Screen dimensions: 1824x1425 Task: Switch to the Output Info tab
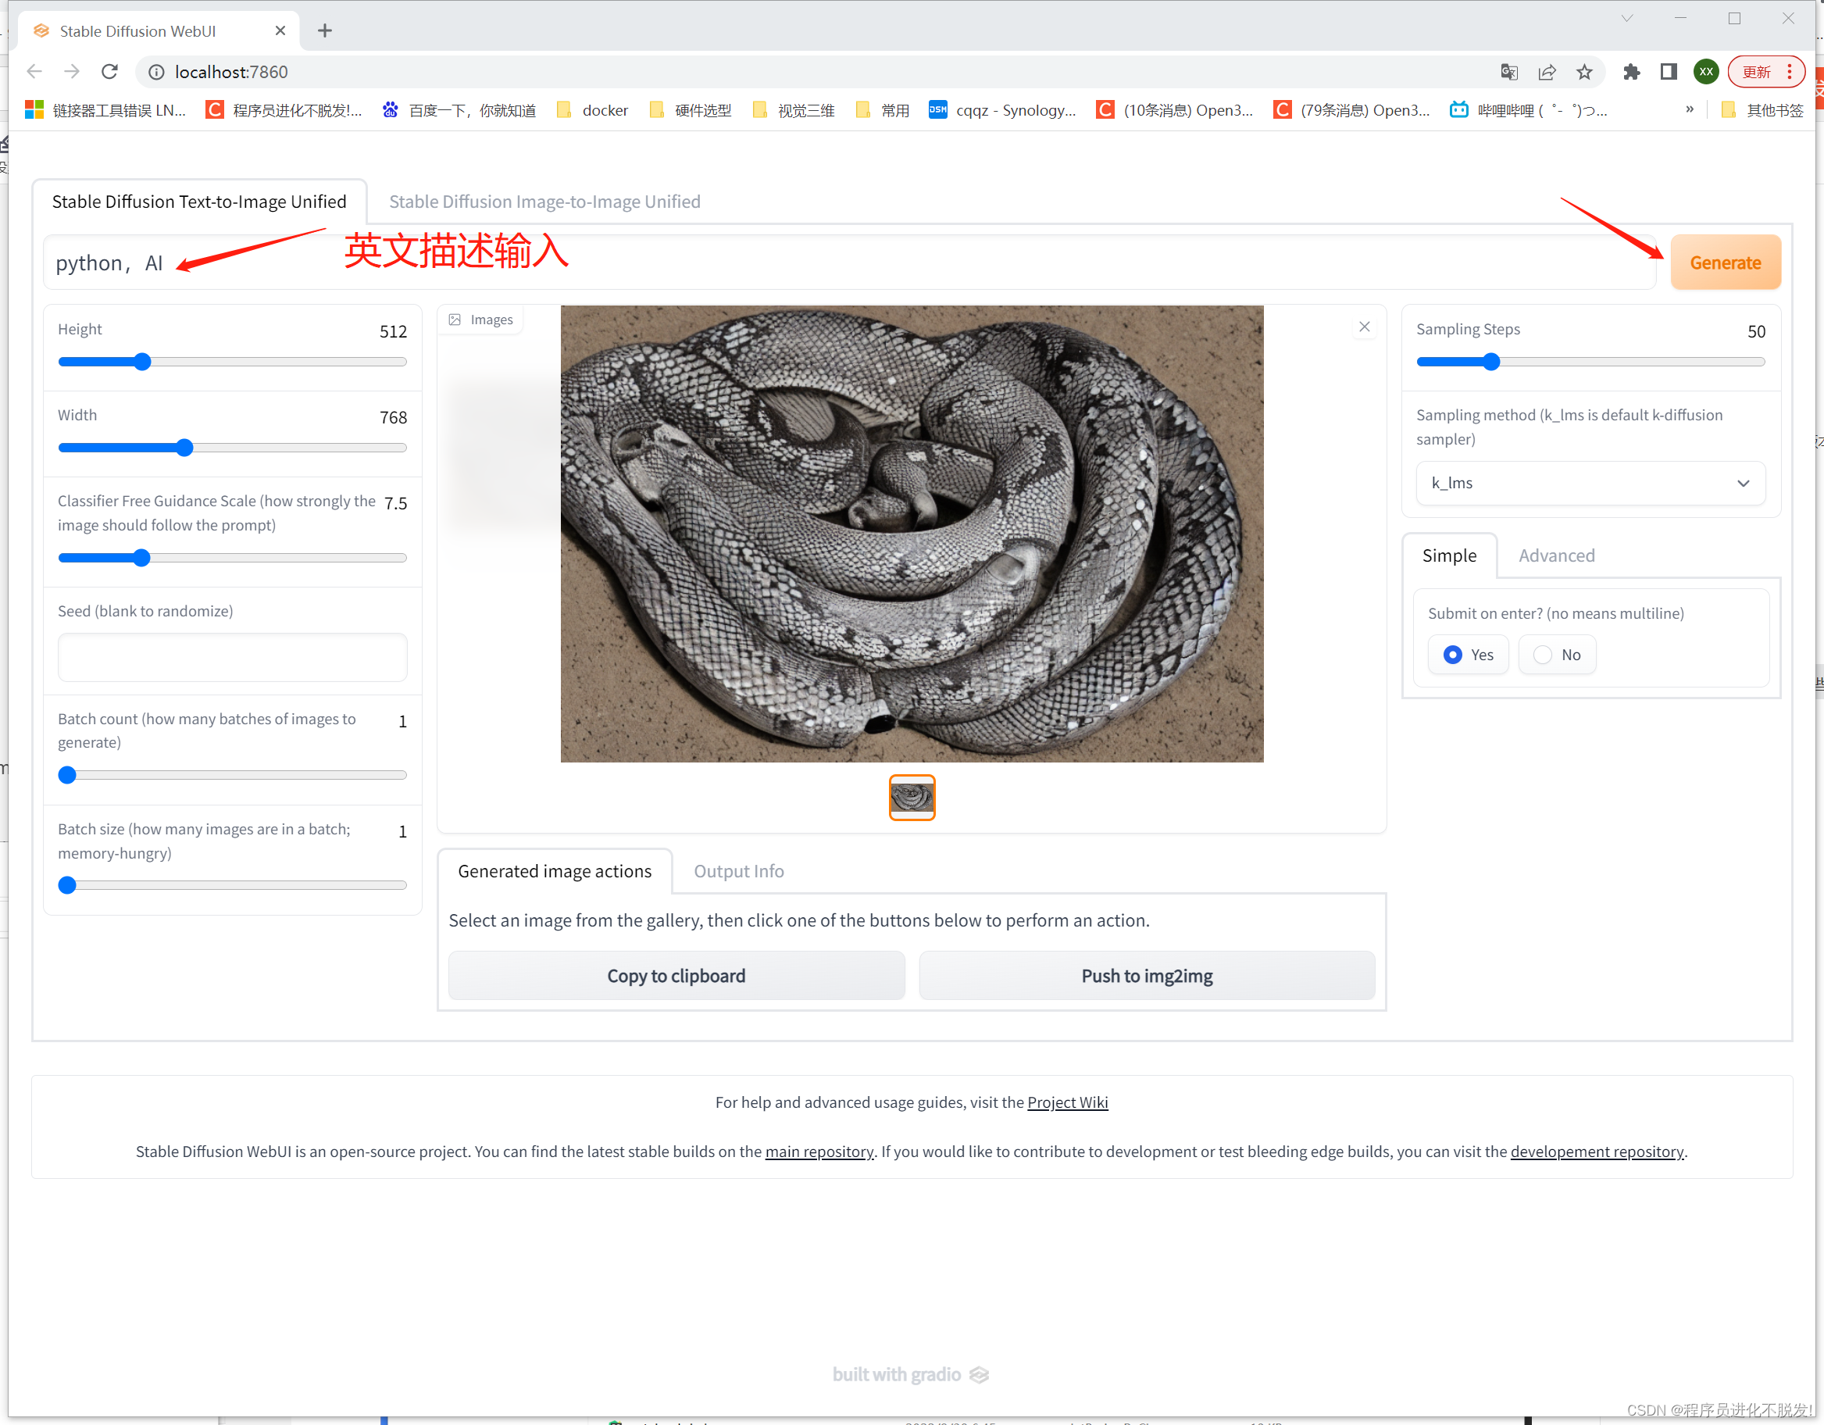pos(738,870)
